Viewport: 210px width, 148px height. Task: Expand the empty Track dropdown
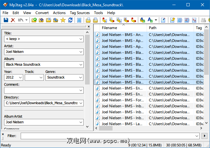pos(41,78)
